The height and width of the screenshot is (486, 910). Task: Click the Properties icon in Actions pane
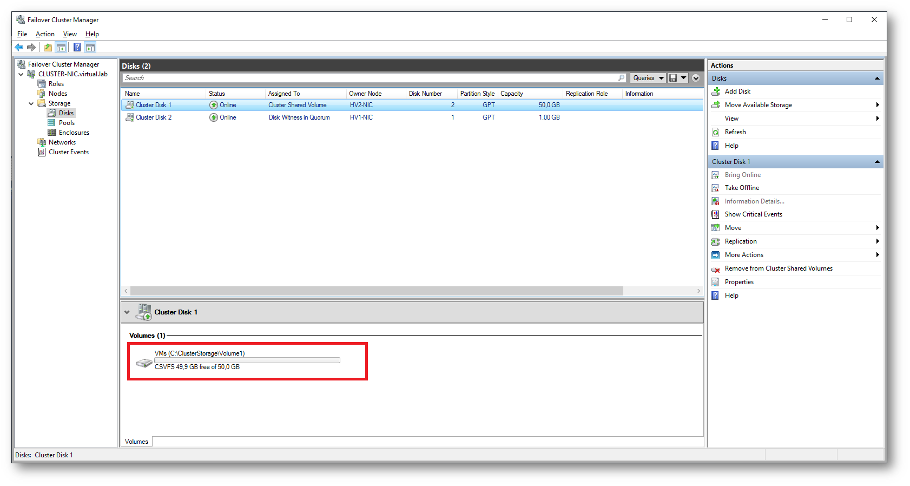coord(715,282)
